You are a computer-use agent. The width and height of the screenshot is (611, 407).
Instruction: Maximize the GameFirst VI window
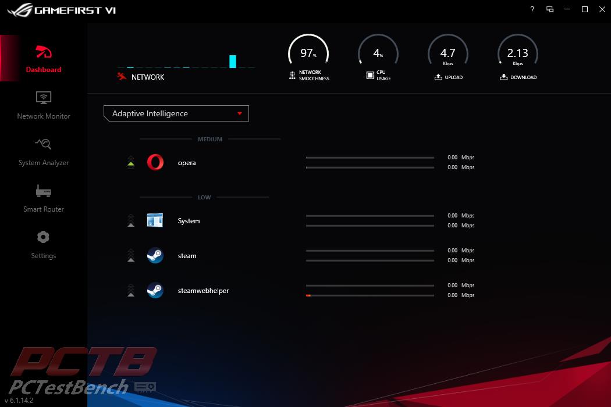point(585,9)
